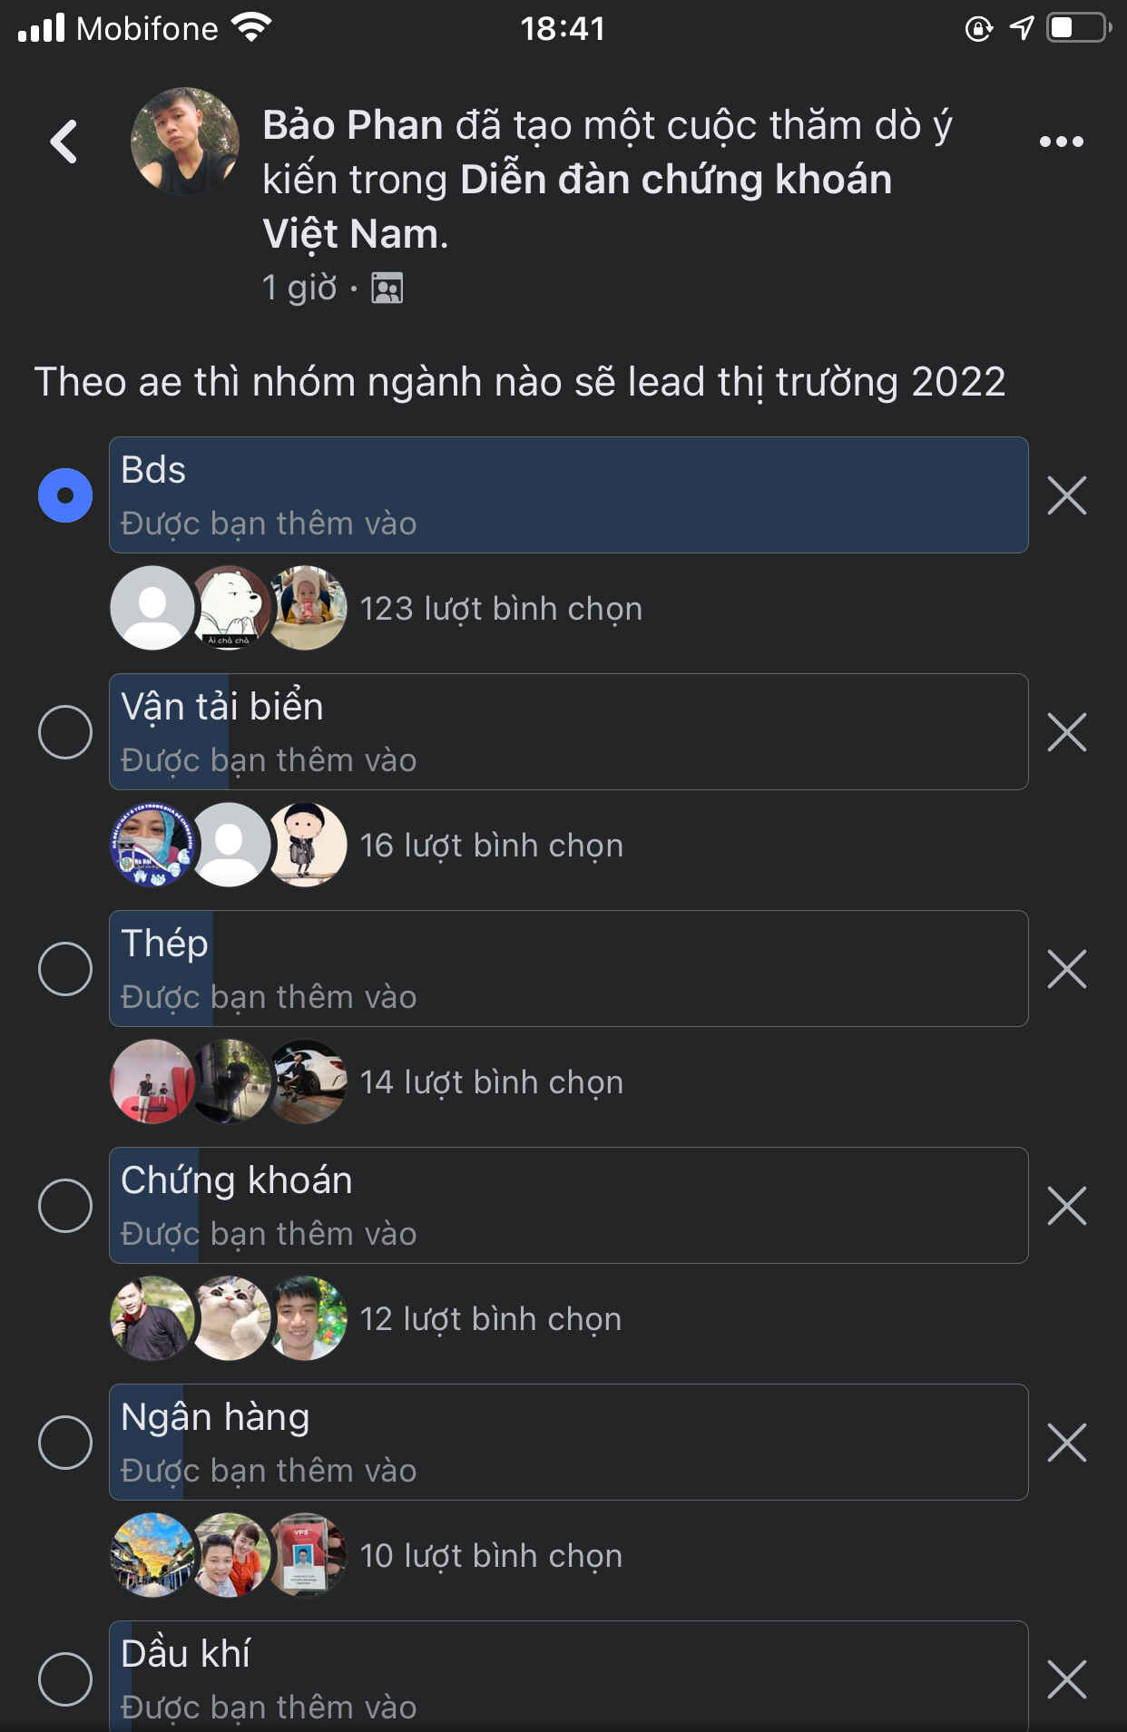Screen dimensions: 1127x1732
Task: Tap the group audience icon beside 1 giờ
Action: coord(387,289)
